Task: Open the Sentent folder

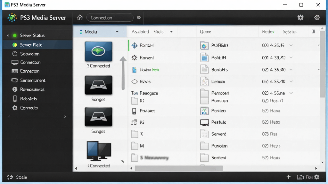Action: [x=204, y=158]
